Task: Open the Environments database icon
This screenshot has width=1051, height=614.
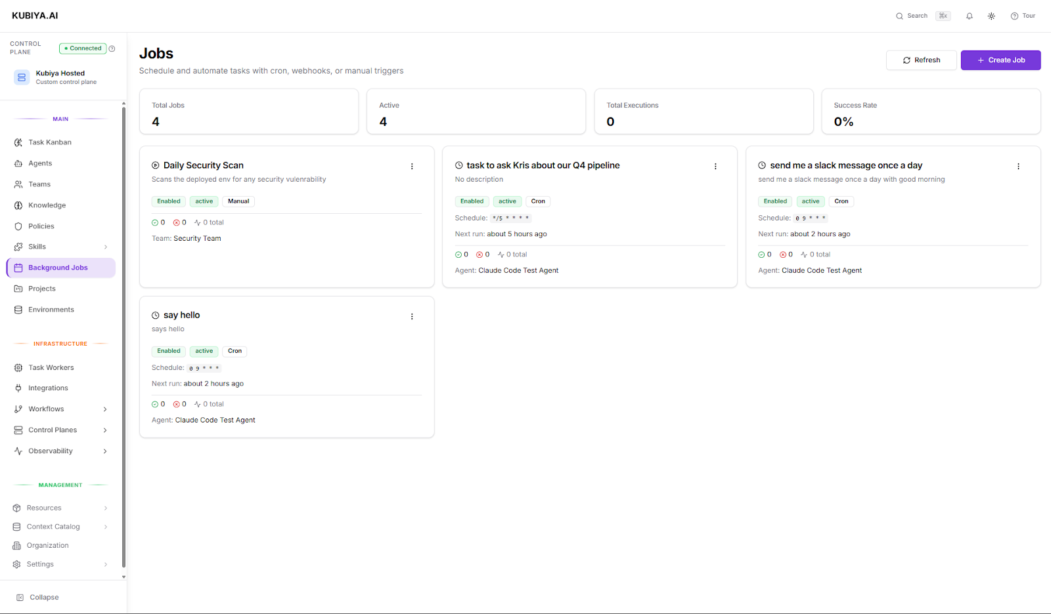Action: tap(18, 309)
